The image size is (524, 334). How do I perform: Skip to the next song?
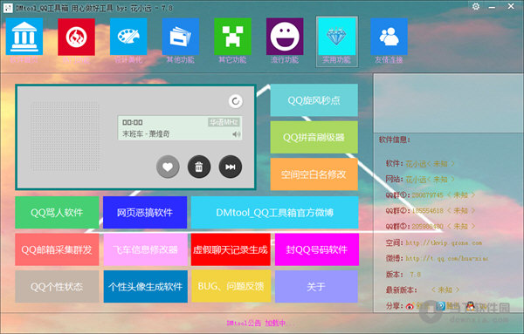231,167
